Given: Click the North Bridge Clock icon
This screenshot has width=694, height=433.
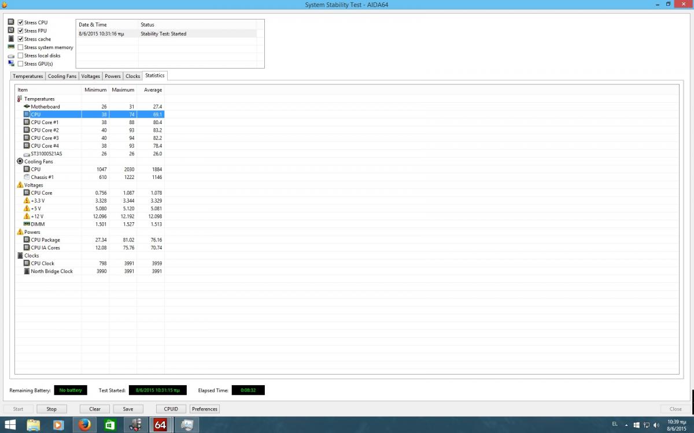Looking at the screenshot, I should coord(27,271).
